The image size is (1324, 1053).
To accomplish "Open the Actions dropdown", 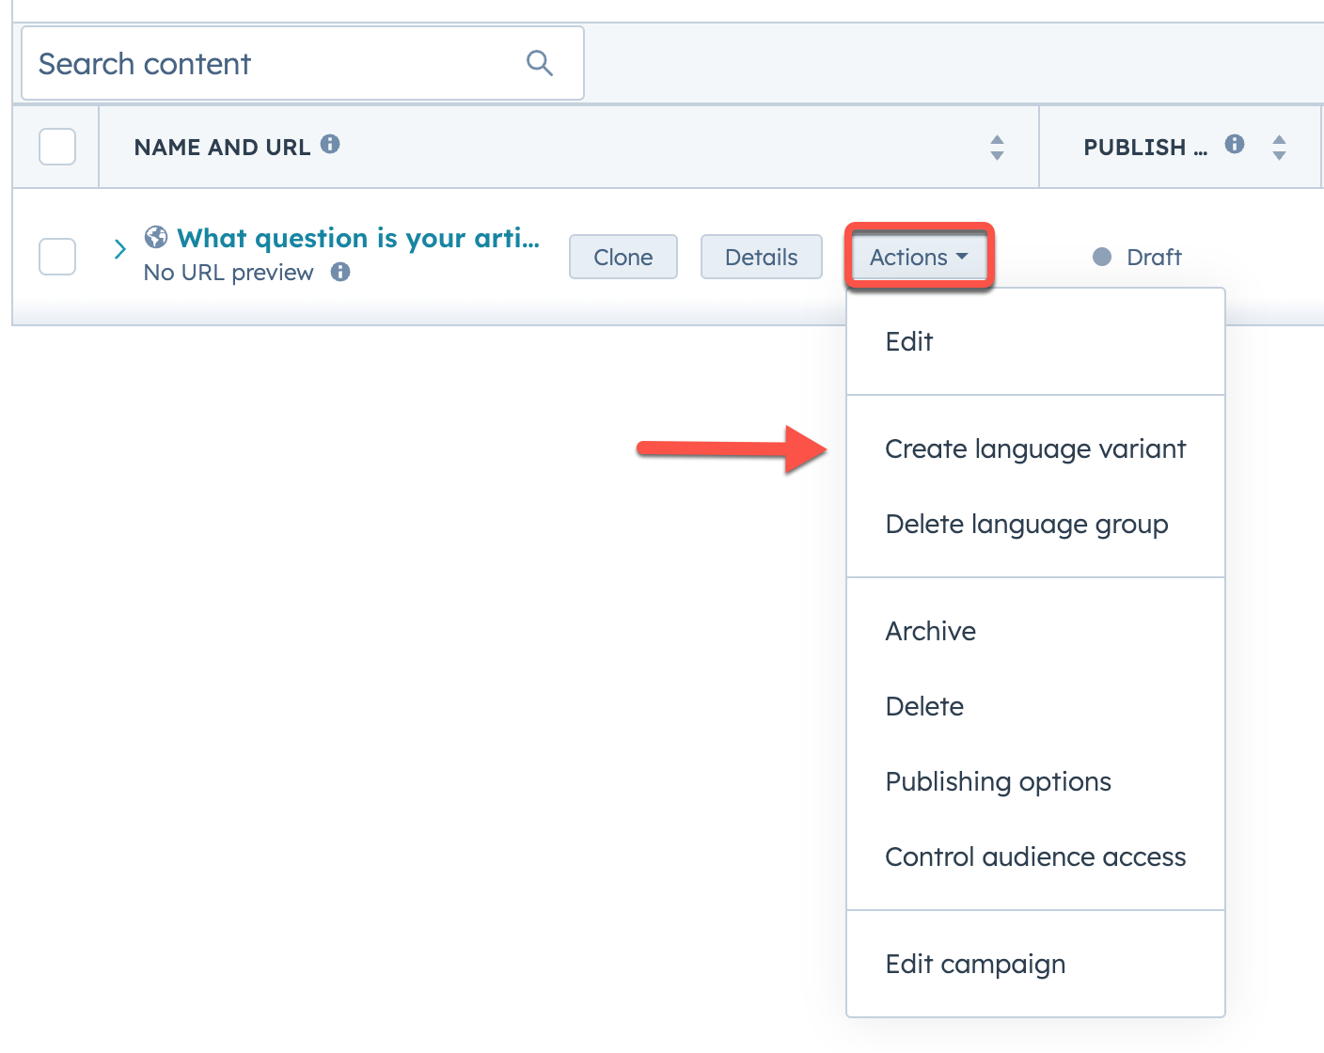I will tap(917, 257).
